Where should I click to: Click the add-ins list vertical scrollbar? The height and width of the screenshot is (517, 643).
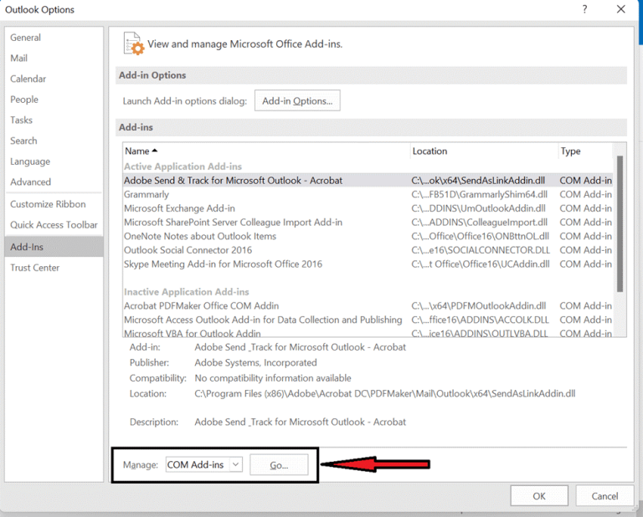click(x=620, y=222)
